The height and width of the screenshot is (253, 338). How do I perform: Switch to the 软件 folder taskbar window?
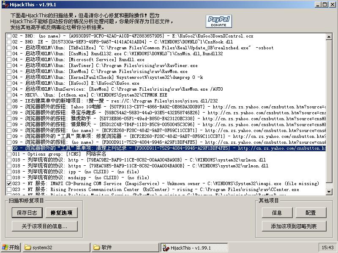click(125, 248)
